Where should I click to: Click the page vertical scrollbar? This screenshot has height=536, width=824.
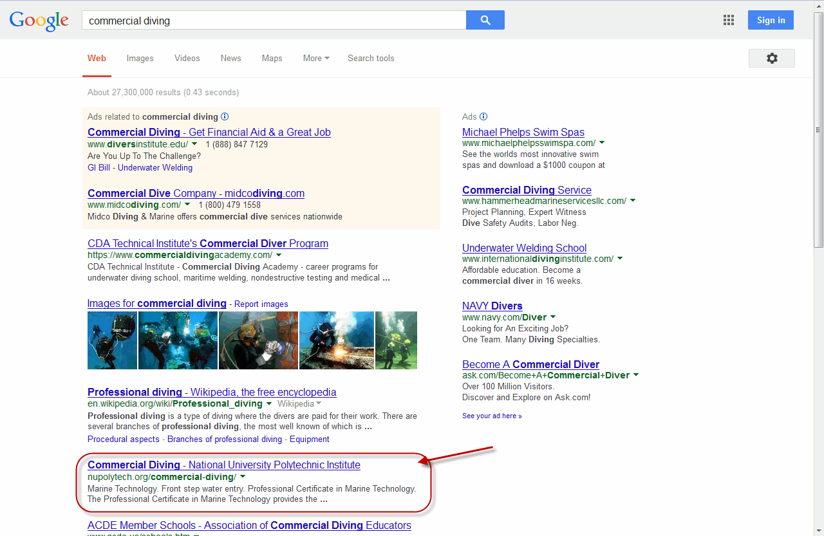pyautogui.click(x=818, y=129)
